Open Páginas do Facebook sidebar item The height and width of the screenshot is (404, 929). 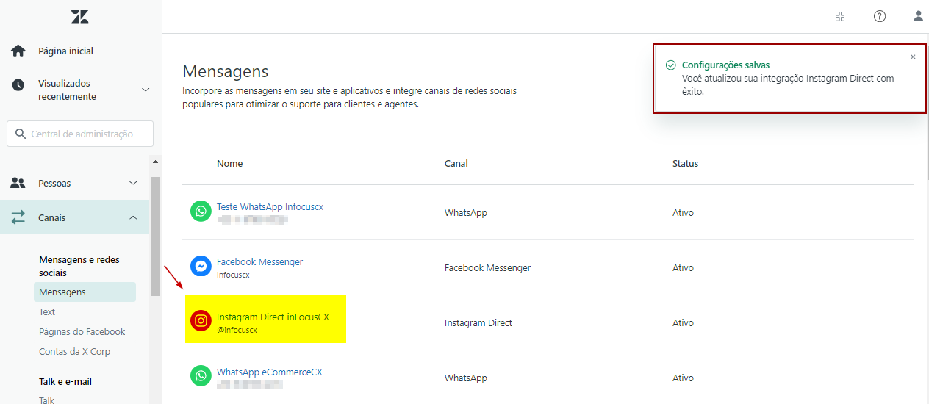click(82, 331)
